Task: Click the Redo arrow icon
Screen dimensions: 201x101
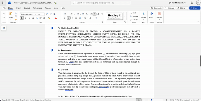Action: tap(4, 18)
